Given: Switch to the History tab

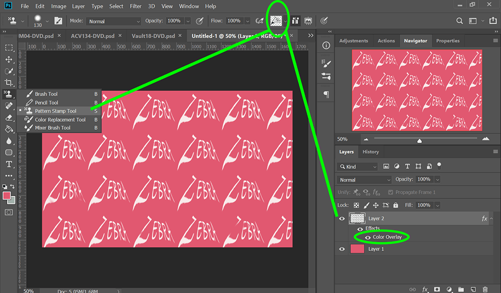Looking at the screenshot, I should [371, 152].
